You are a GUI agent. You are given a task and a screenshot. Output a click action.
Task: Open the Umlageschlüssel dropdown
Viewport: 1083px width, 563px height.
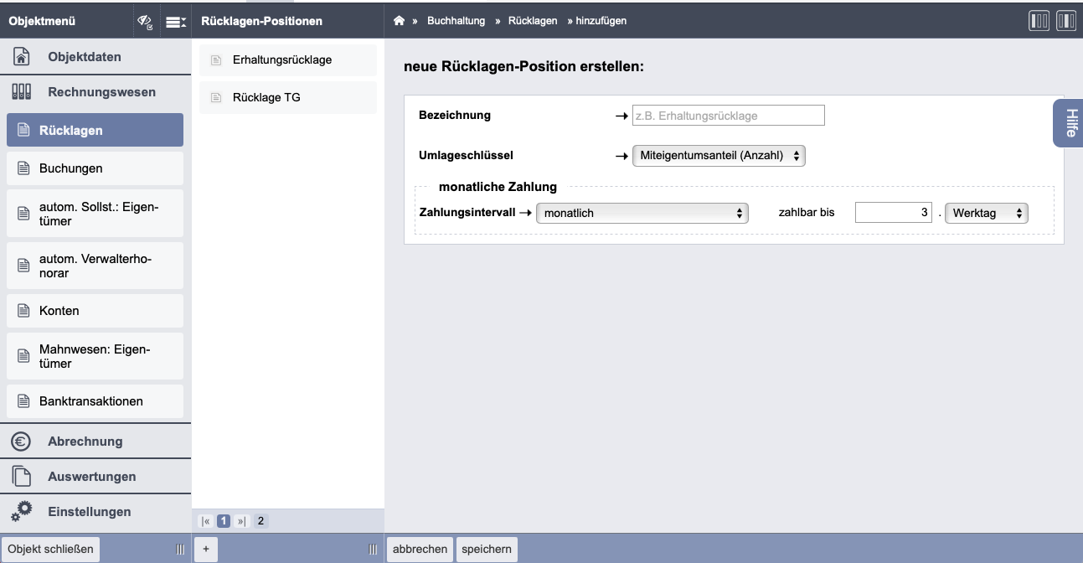[719, 155]
